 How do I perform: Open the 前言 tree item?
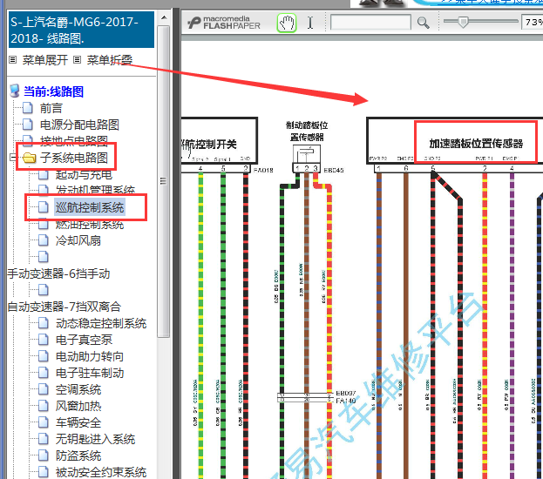coord(51,108)
